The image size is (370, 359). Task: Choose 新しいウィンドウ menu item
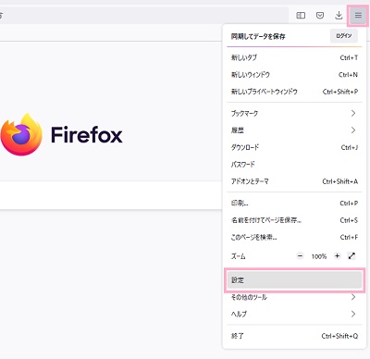[294, 75]
